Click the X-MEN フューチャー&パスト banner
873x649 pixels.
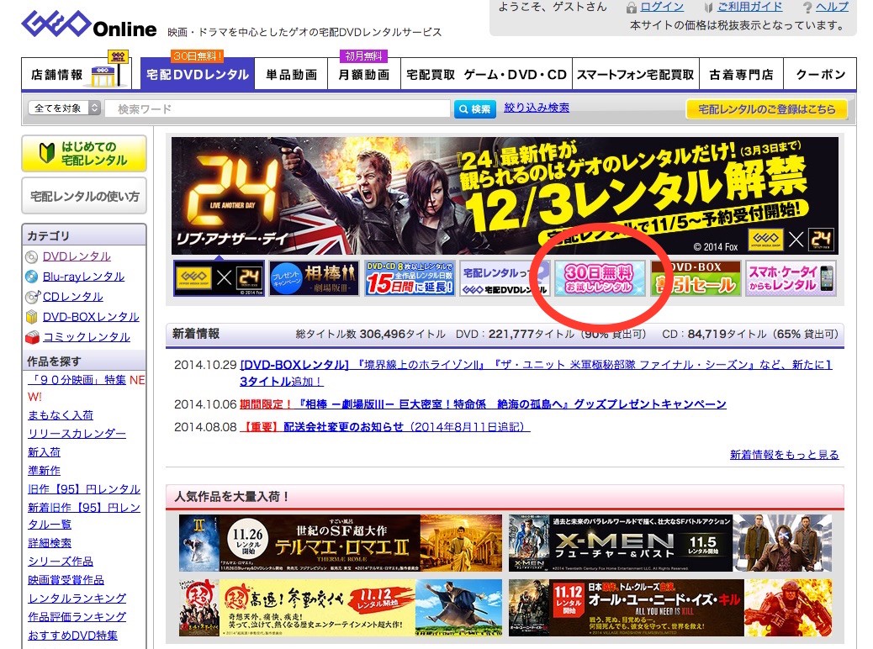coord(670,543)
